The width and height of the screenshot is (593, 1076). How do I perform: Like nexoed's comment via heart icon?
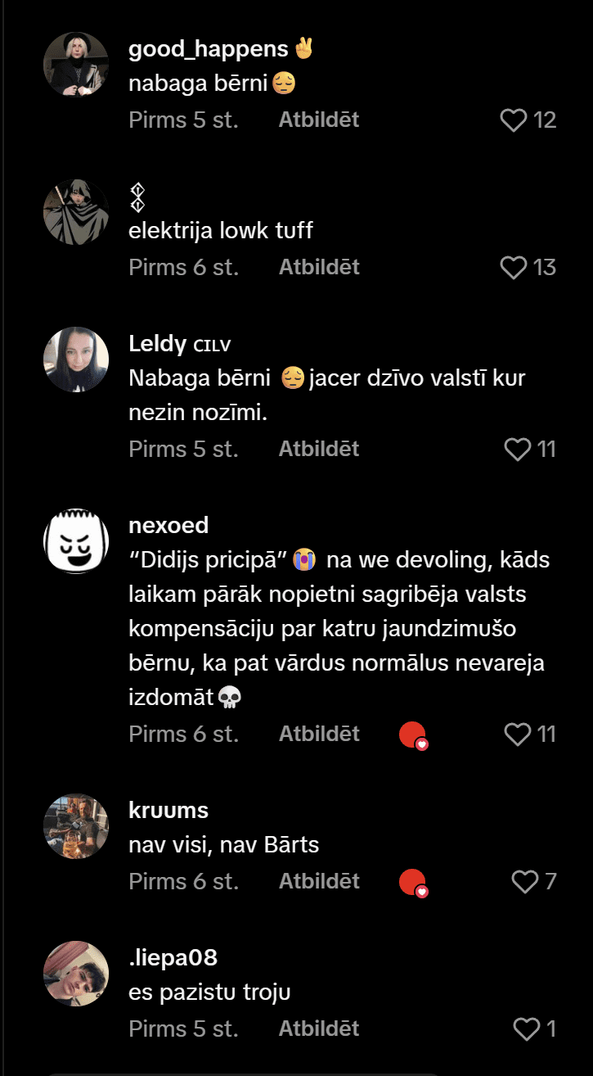pos(518,735)
